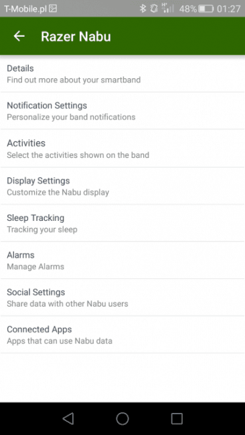Open Display Settings
Image resolution: width=245 pixels, height=435 pixels.
coord(122,186)
